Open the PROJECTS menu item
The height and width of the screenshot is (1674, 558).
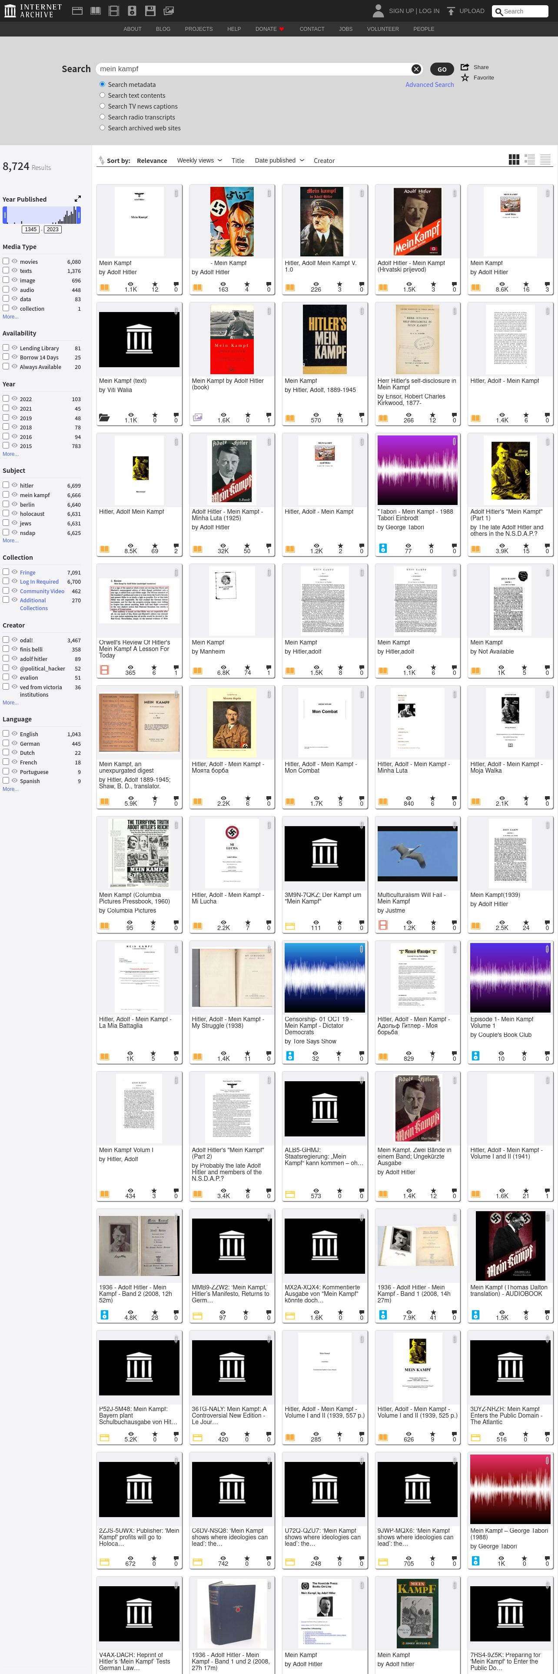[199, 29]
